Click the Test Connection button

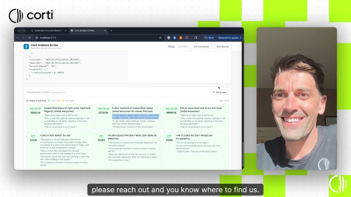201,47
